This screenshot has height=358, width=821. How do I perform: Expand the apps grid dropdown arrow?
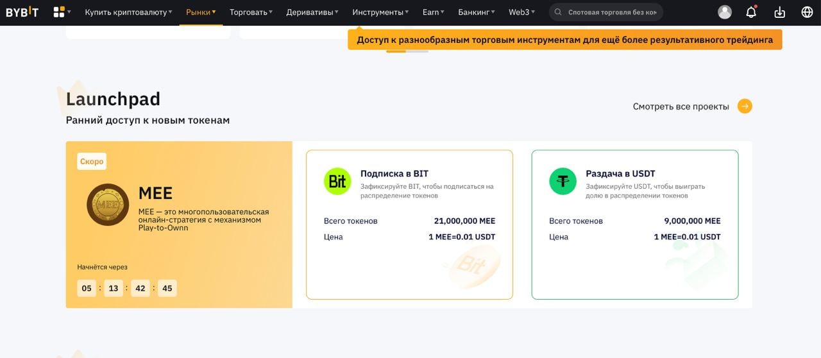[x=69, y=12]
